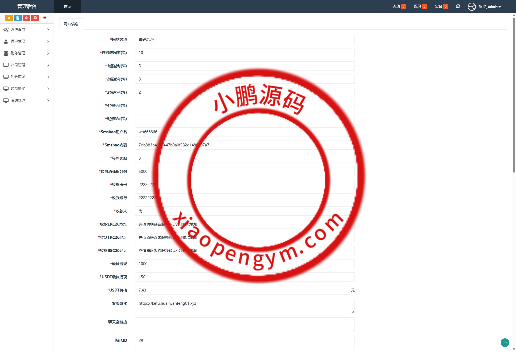Open the 提现 notifications link
The image size is (516, 351).
(420, 6)
